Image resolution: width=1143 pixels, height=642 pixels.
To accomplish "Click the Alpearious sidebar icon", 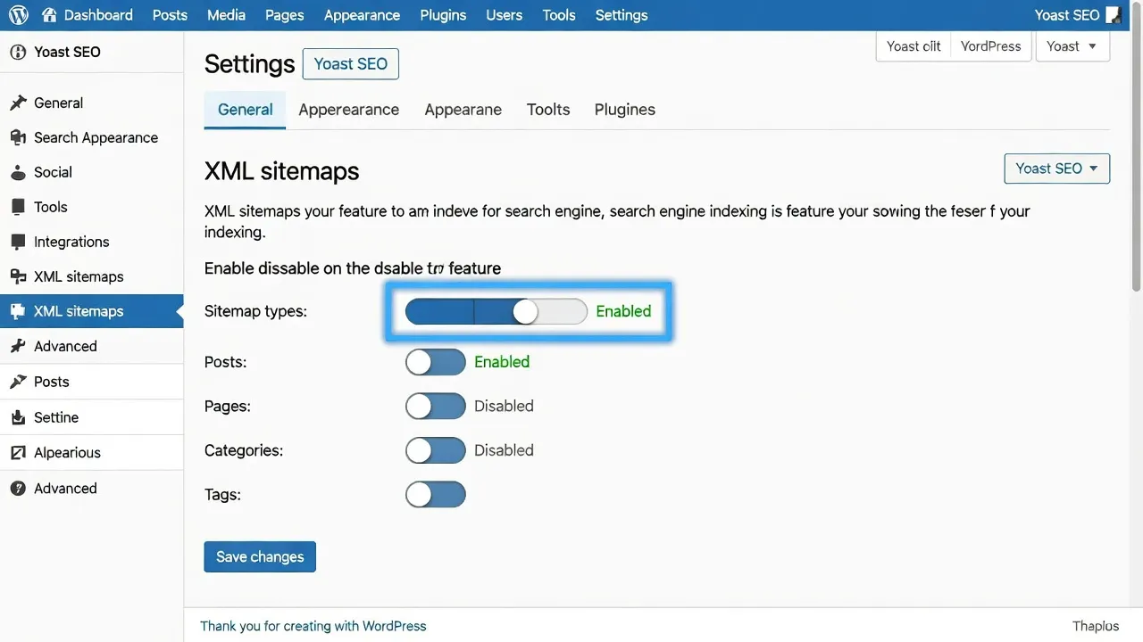I will pyautogui.click(x=18, y=452).
